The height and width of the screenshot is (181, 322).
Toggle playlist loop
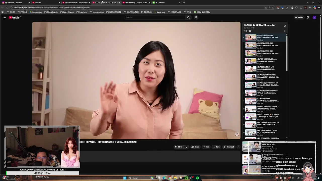coord(246,31)
